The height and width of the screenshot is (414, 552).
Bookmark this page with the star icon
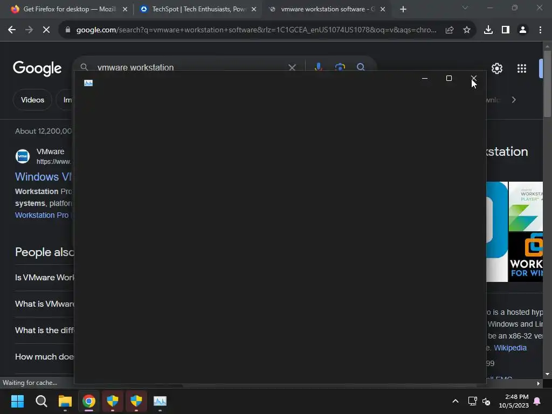pos(467,30)
